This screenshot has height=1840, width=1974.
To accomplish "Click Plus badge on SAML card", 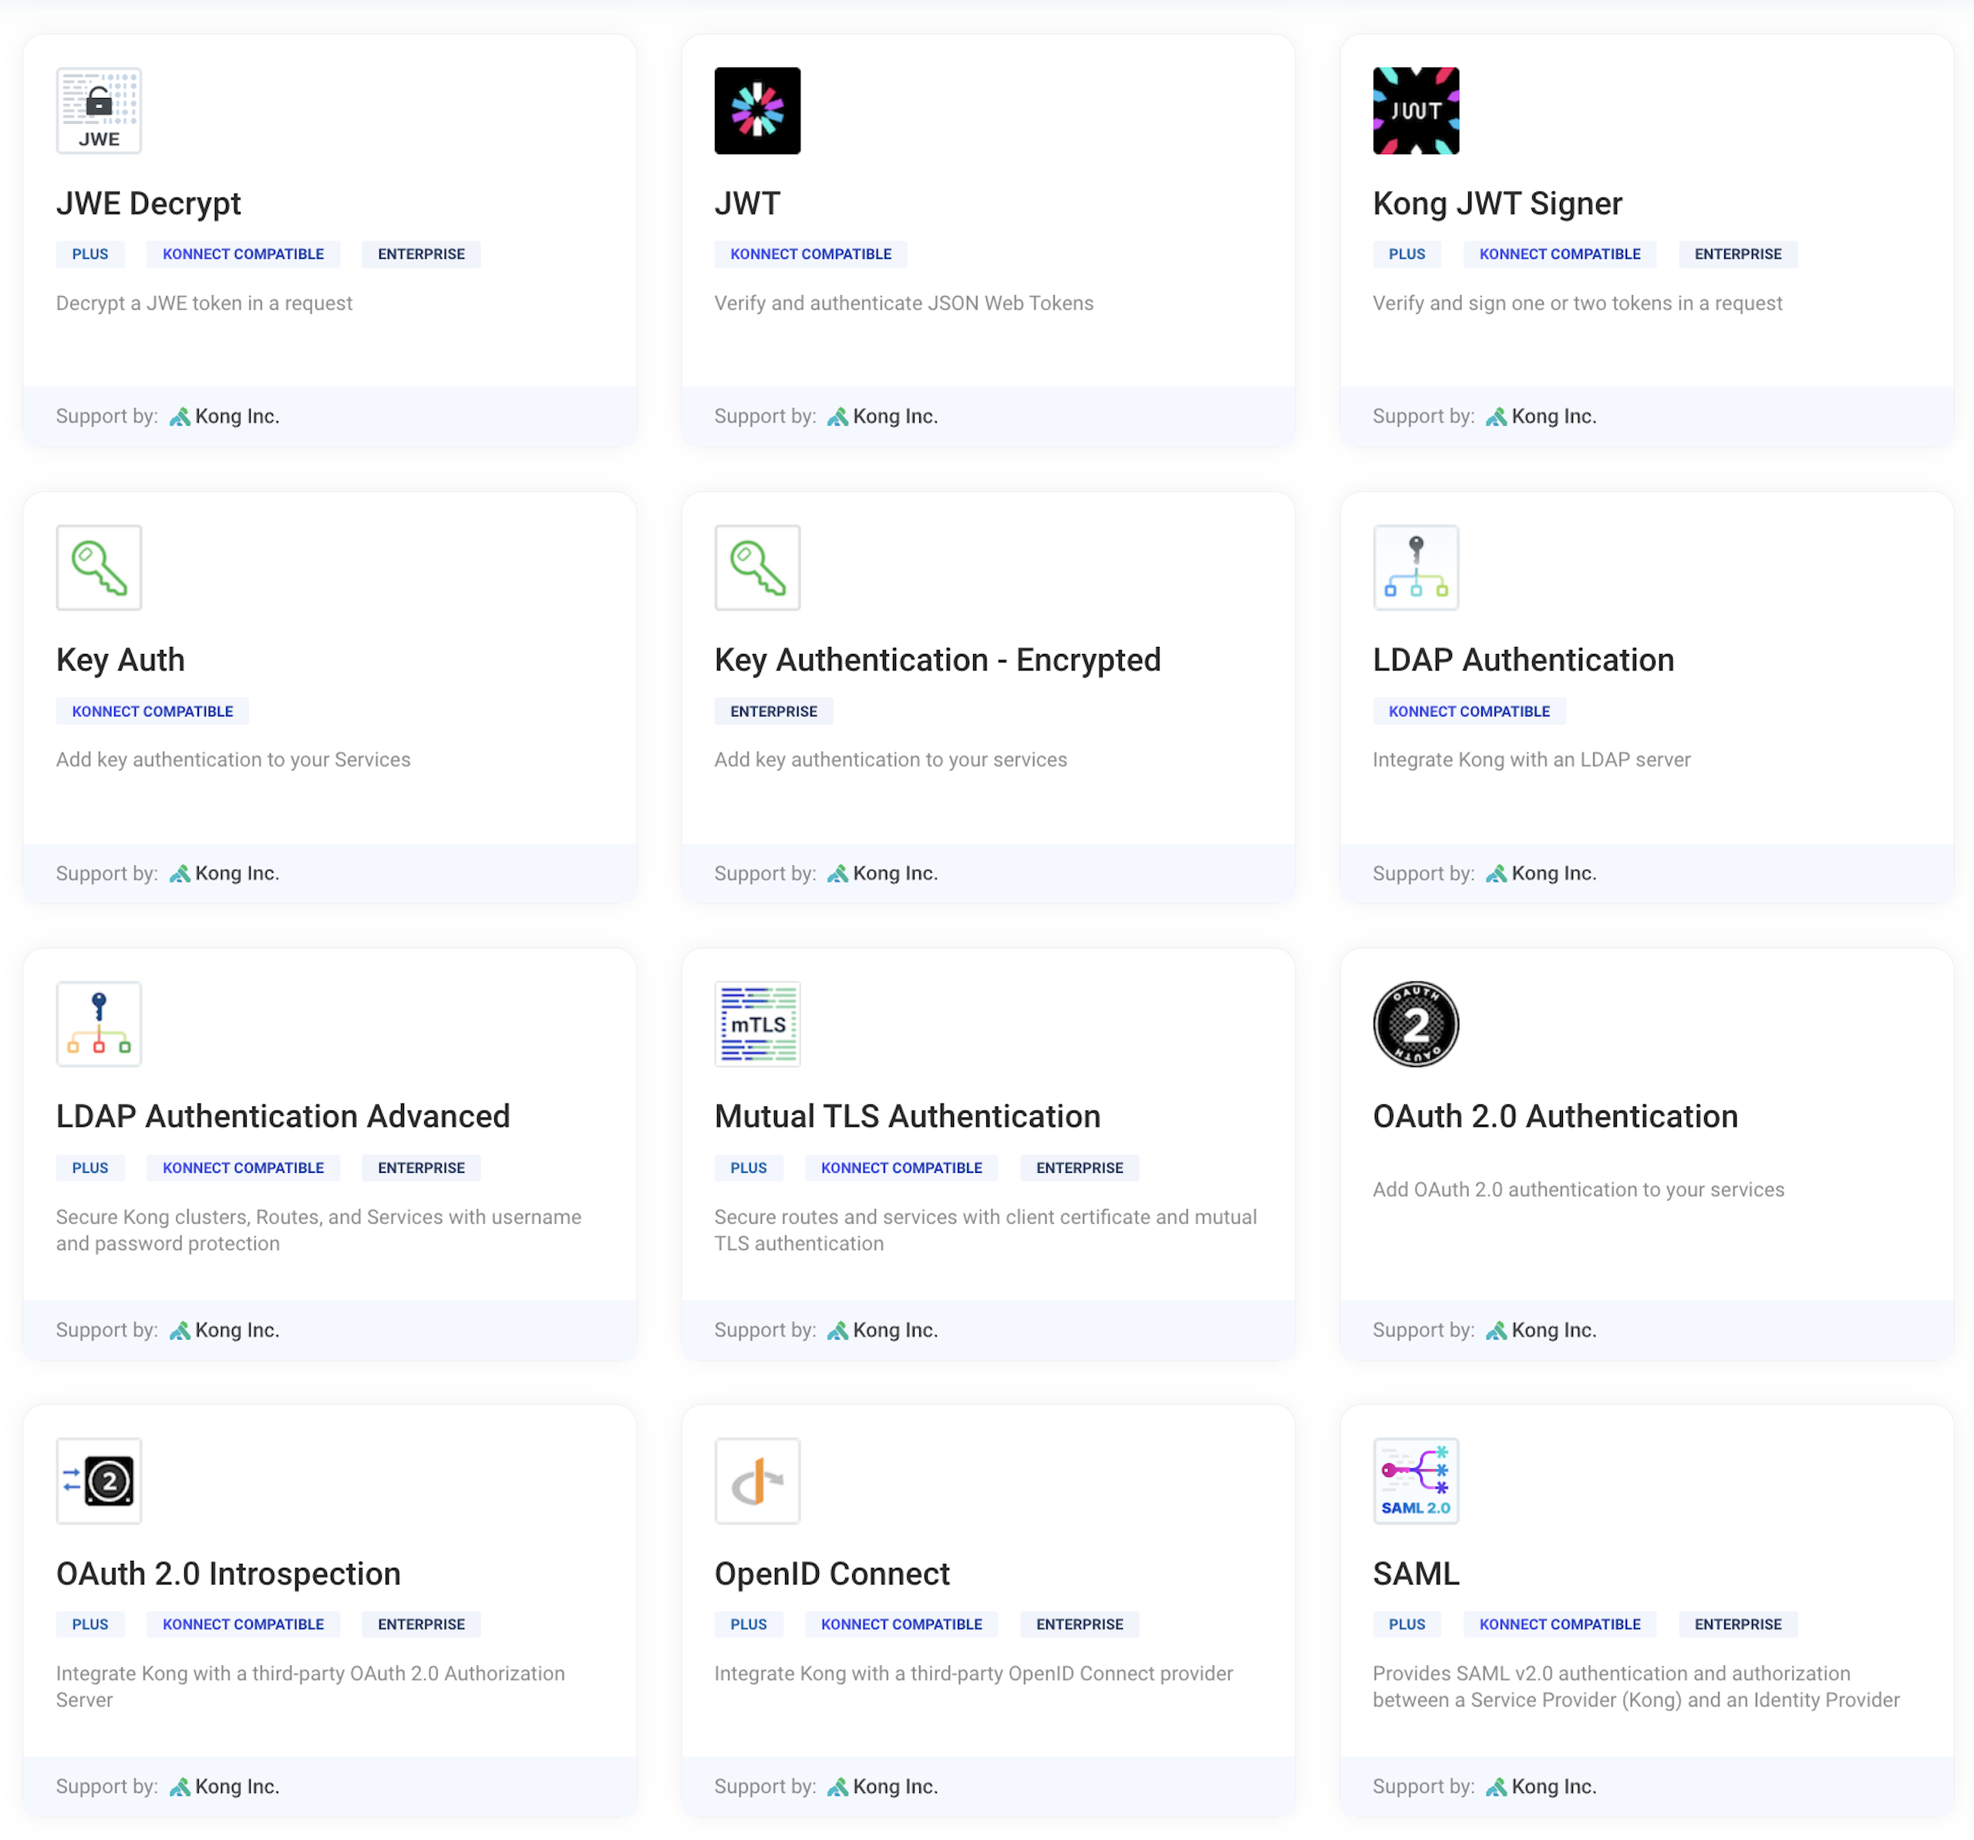I will coord(1406,1625).
